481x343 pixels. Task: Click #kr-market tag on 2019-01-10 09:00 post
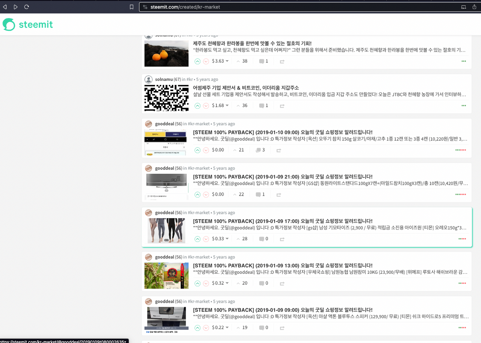click(199, 124)
